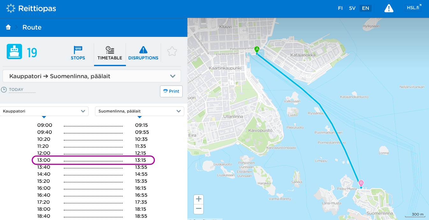Print the timetable

click(171, 91)
